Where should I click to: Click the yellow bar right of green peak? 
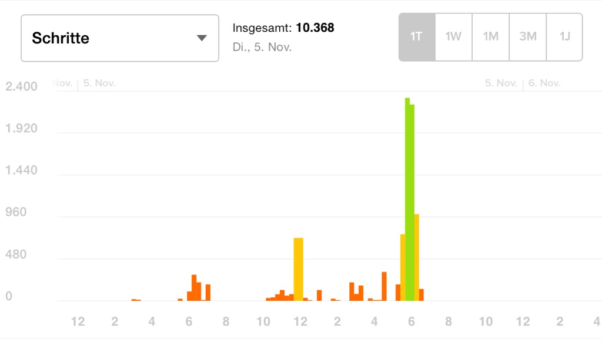click(x=417, y=257)
